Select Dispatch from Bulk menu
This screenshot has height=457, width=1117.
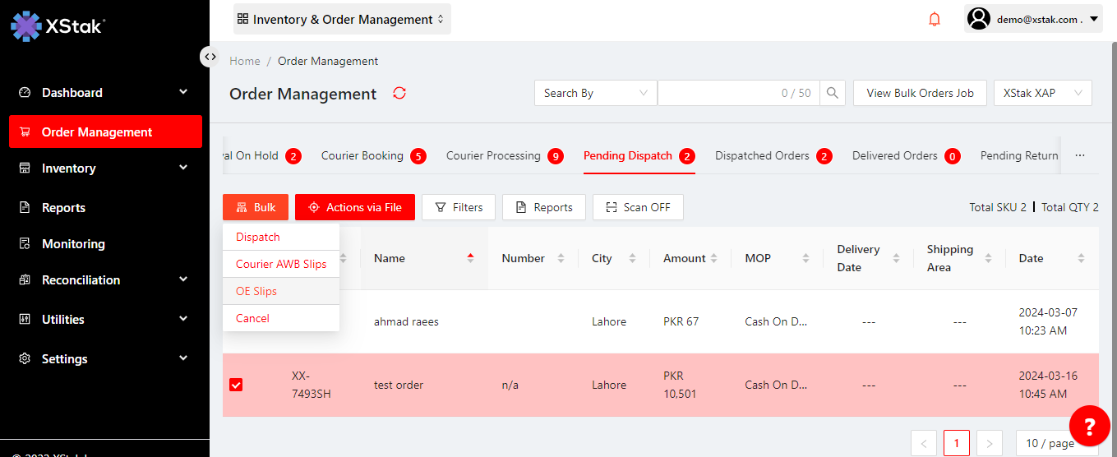[258, 237]
